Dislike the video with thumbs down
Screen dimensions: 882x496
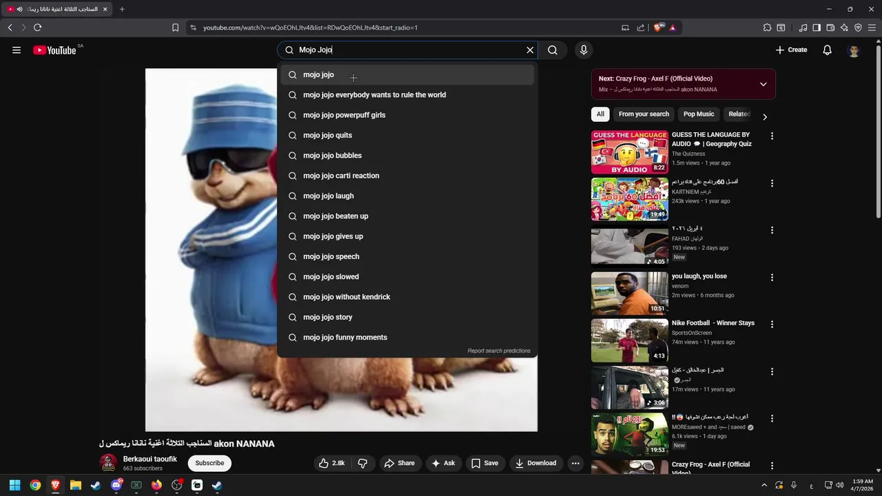click(362, 463)
